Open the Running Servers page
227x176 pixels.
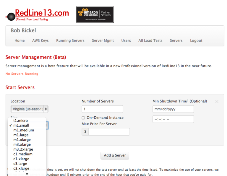pos(70,40)
